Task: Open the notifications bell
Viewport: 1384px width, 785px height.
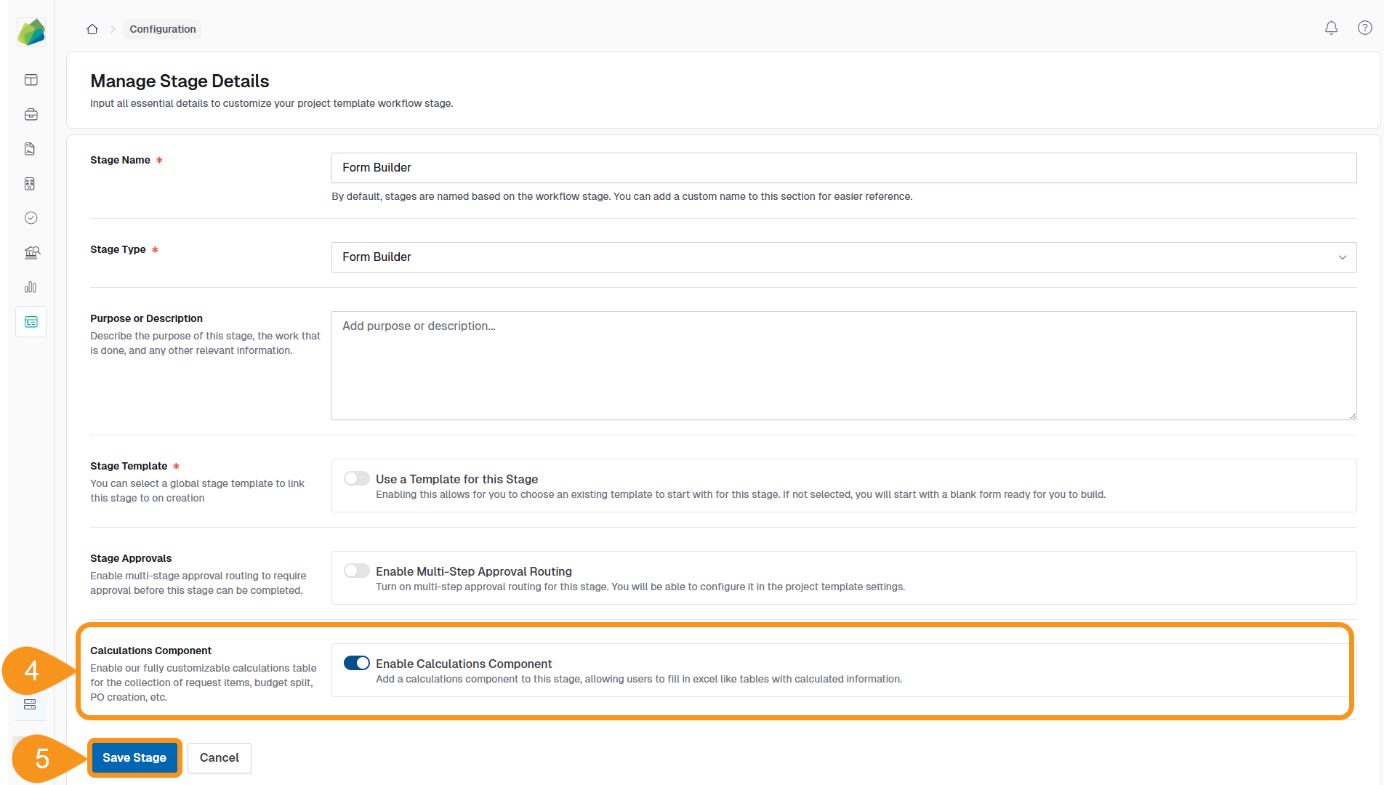Action: click(x=1332, y=28)
